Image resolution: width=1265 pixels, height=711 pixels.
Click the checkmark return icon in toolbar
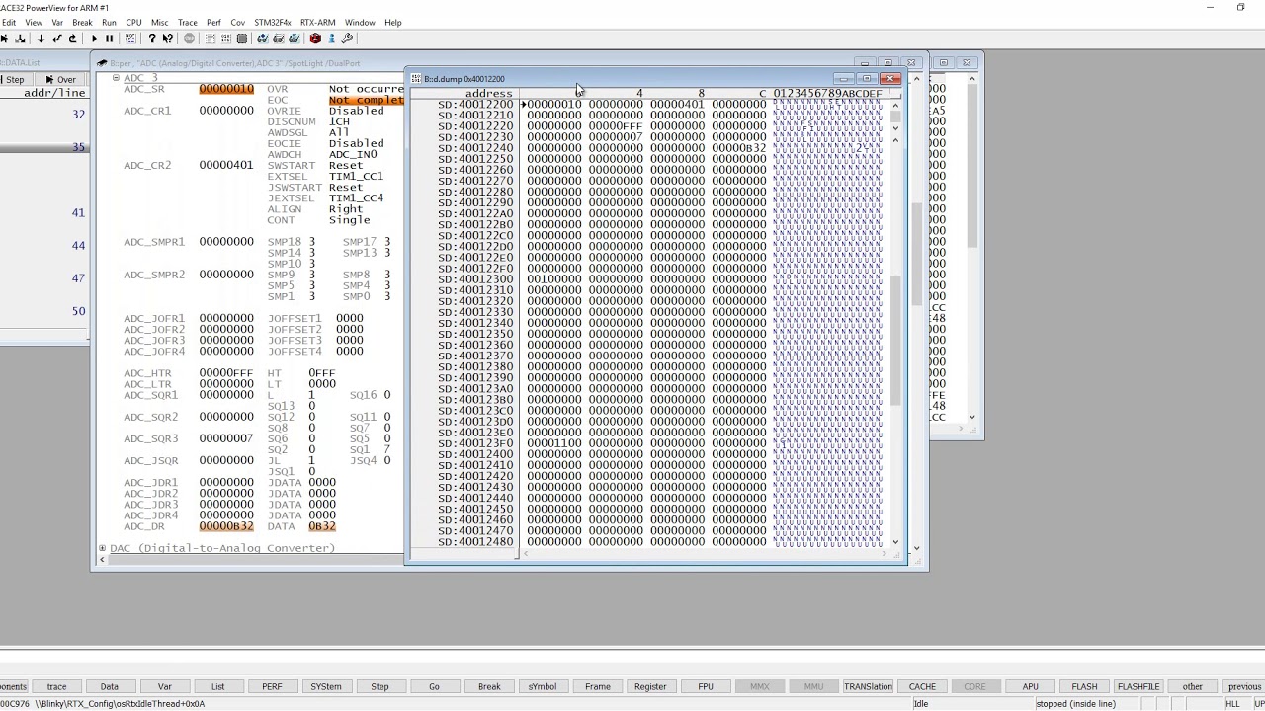56,39
